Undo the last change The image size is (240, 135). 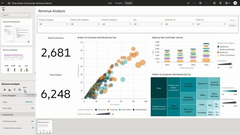(188, 3)
